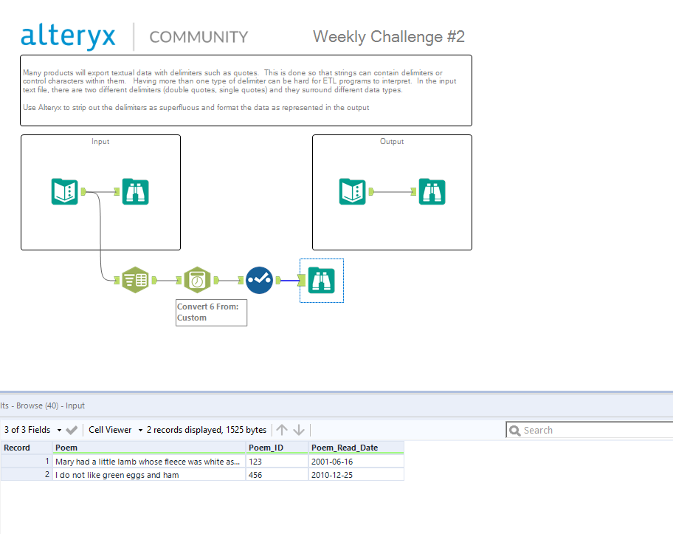Screen dimensions: 673x534
Task: Click the 'Weekly Challenge #2' title
Action: point(388,36)
